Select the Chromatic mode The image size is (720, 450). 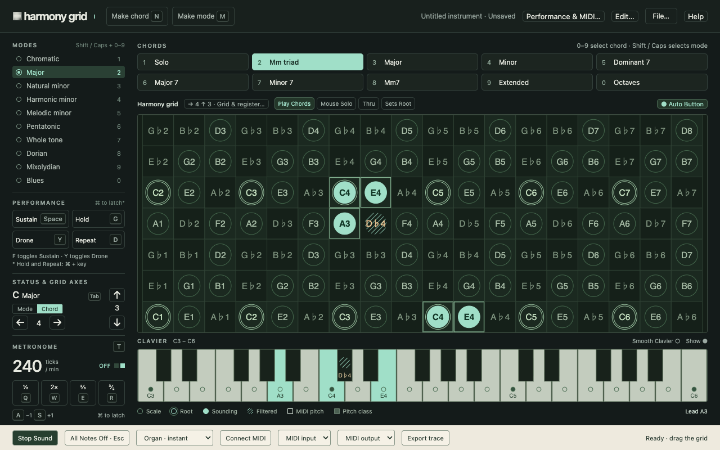[69, 58]
